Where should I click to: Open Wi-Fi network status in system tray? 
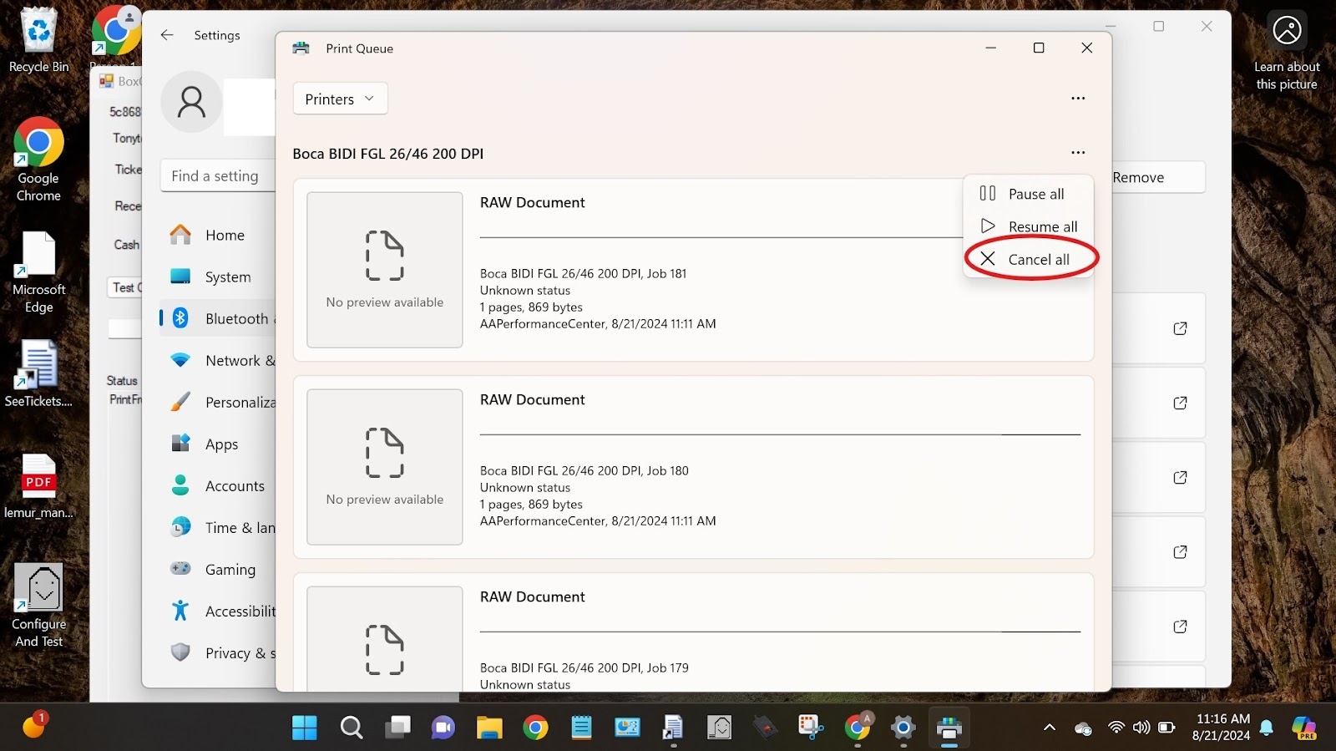coord(1116,728)
